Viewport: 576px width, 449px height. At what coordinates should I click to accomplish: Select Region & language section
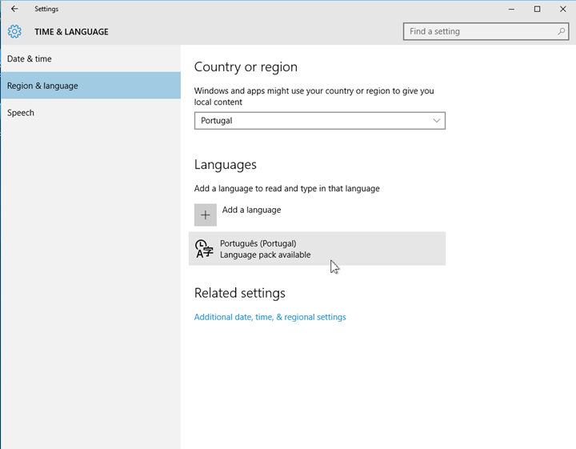click(x=90, y=86)
